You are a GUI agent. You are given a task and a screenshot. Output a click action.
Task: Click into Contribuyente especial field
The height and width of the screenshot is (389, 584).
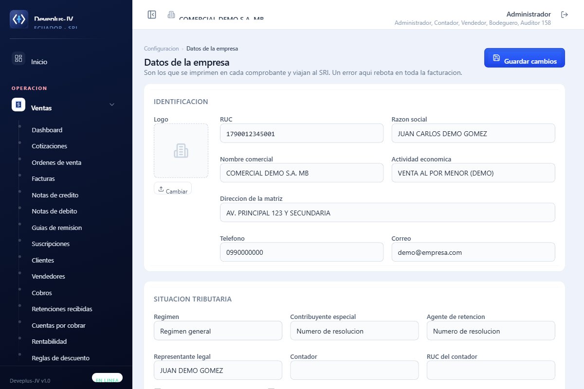(x=354, y=331)
